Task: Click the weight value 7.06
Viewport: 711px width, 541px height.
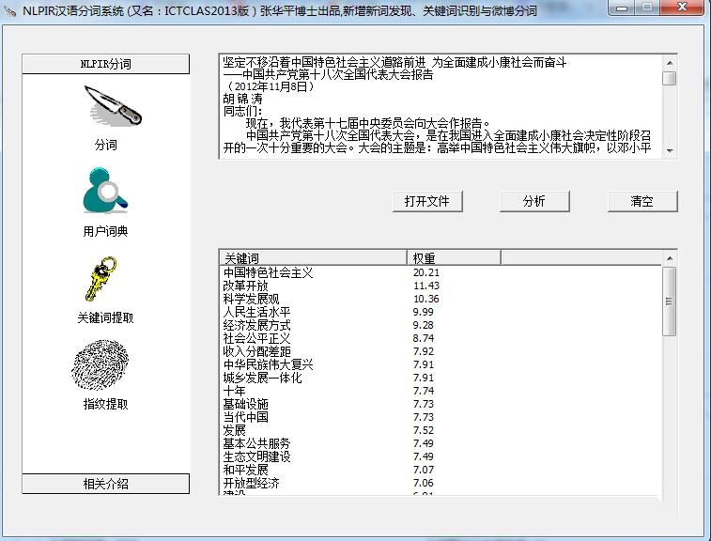Action: point(424,483)
